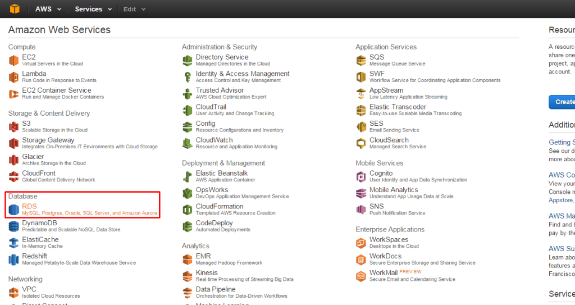Open the Identity & Access Management key icon
The height and width of the screenshot is (305, 575).
click(x=188, y=77)
